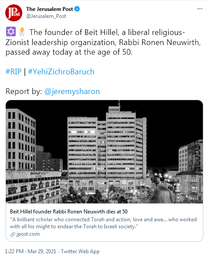209x258 pixels.
Task: Click the black-and-white building photo
Action: [104, 152]
